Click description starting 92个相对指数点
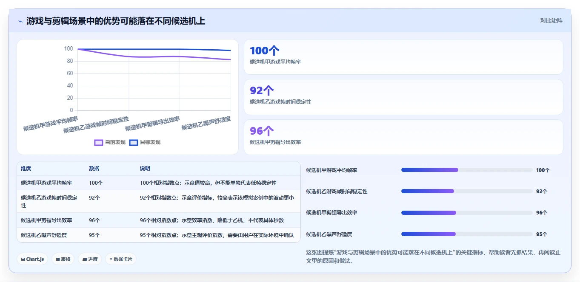Image resolution: width=580 pixels, height=282 pixels. coord(217,198)
